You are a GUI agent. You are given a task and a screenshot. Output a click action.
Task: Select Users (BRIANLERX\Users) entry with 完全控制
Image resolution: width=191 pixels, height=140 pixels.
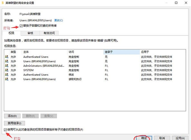[95, 61]
